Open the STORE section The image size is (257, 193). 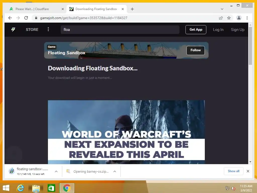coord(32,30)
